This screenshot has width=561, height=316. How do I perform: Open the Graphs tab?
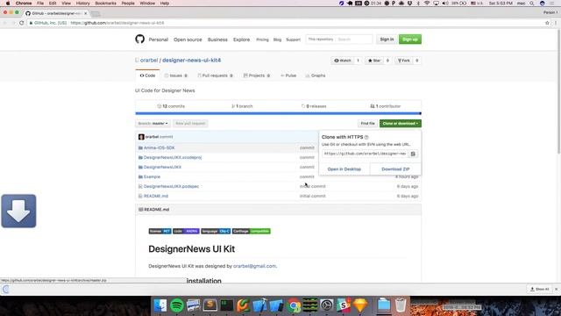pyautogui.click(x=316, y=75)
